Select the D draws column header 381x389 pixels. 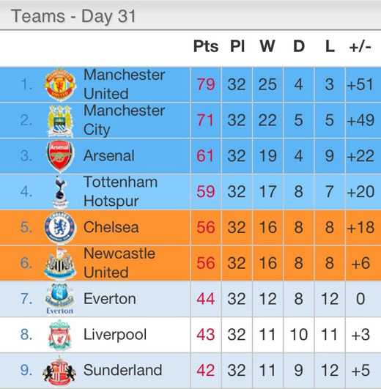(x=299, y=46)
